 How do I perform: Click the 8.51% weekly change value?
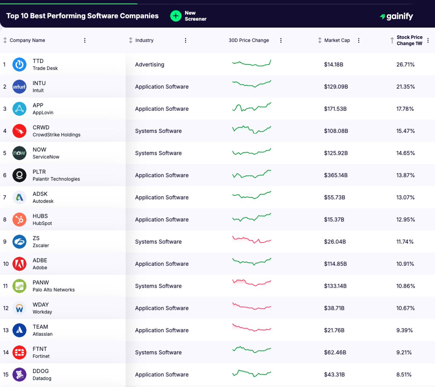pyautogui.click(x=404, y=374)
